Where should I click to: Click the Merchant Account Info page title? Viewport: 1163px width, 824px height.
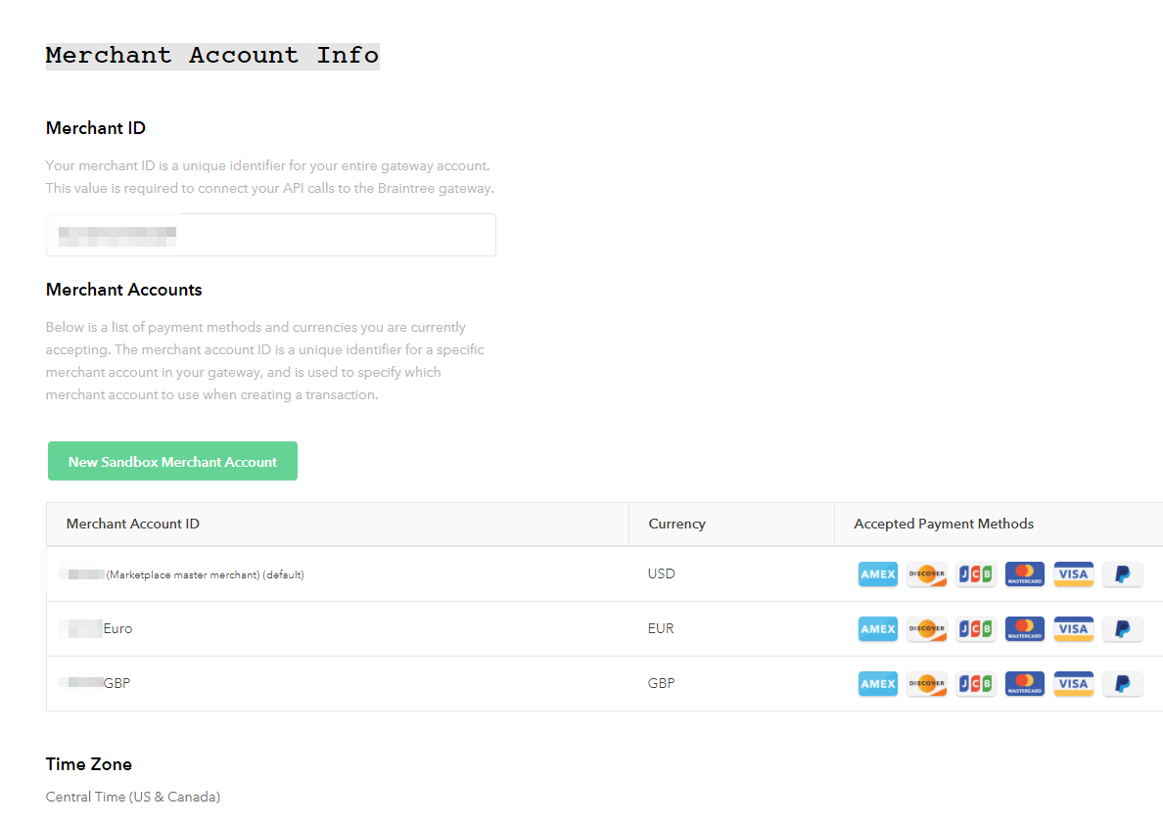click(212, 56)
